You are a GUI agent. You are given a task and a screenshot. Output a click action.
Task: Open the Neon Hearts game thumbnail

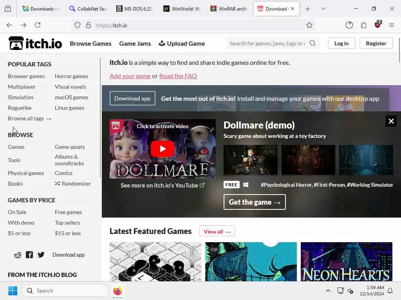(346, 262)
